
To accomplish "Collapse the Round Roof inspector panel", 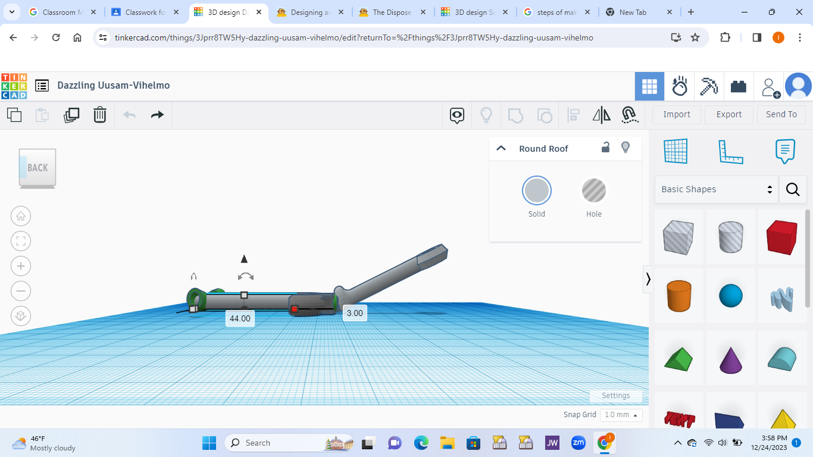I will click(501, 148).
